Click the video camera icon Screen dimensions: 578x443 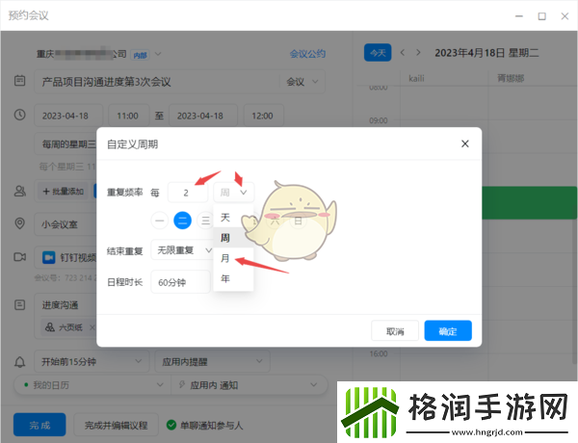(x=20, y=257)
